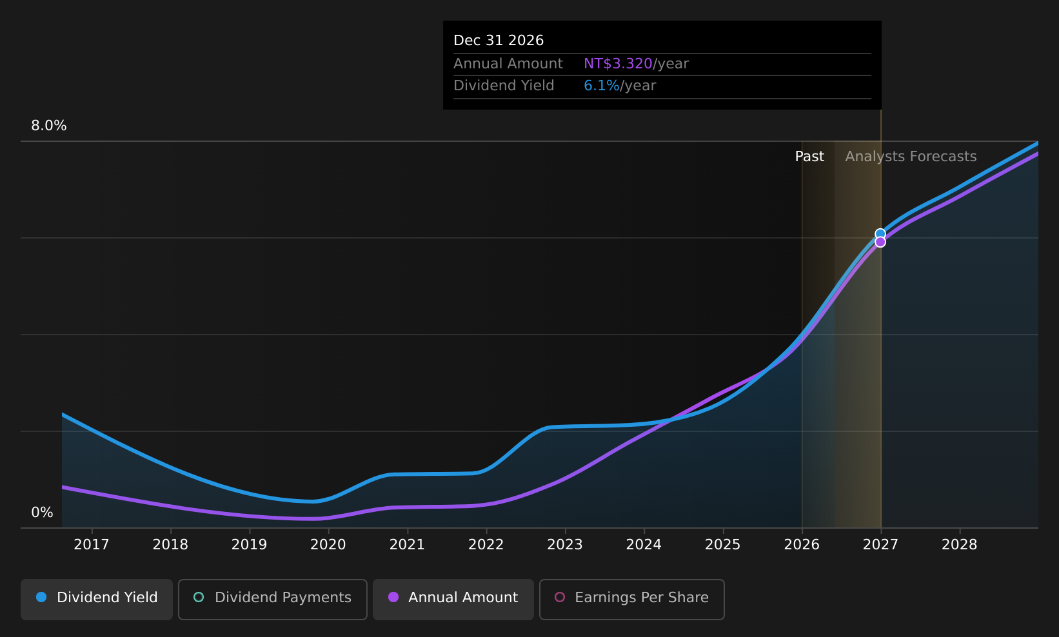Toggle the Annual Amount legend series
The height and width of the screenshot is (637, 1059).
point(453,599)
